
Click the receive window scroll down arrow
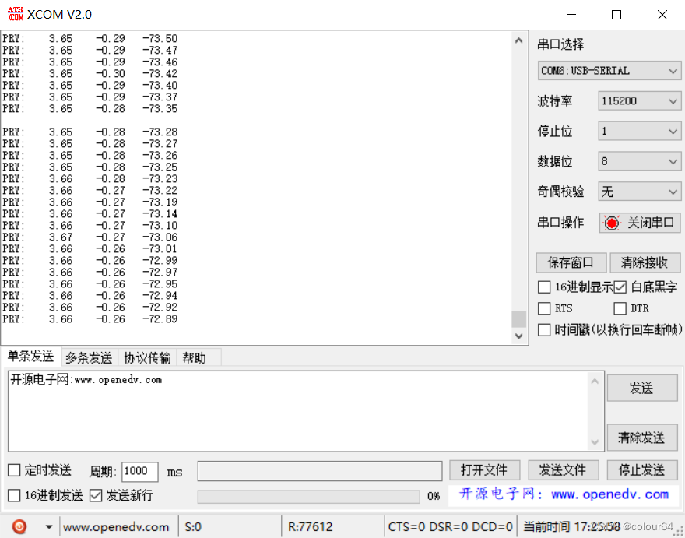(519, 336)
